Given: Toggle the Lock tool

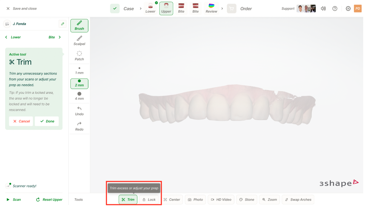Looking at the screenshot, I should [x=149, y=200].
